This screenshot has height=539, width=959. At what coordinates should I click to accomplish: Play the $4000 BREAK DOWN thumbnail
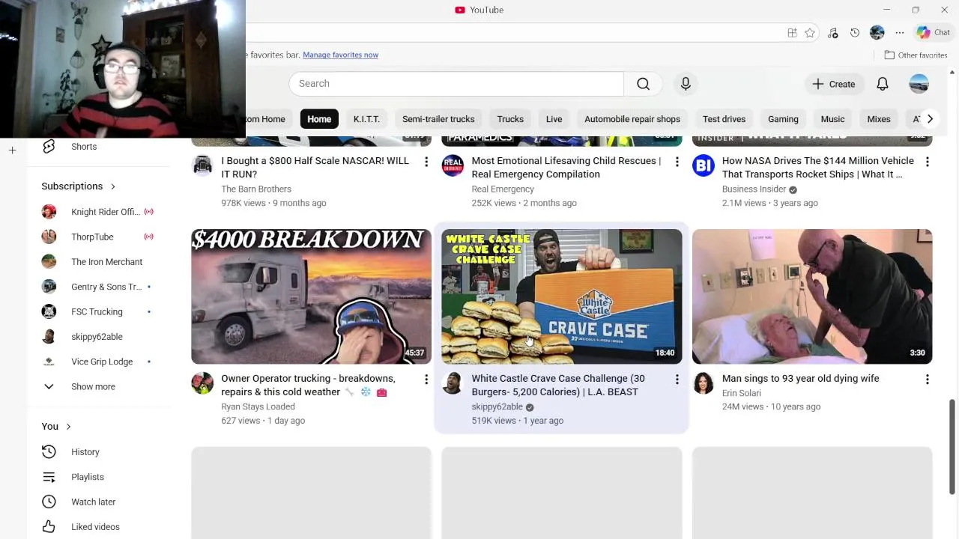pos(311,296)
